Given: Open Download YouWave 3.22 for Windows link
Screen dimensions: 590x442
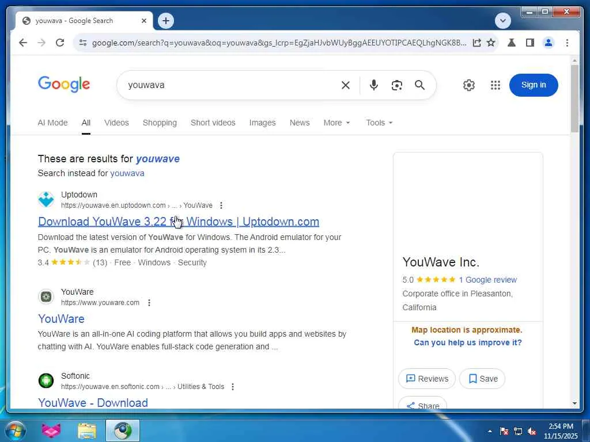Looking at the screenshot, I should click(179, 222).
